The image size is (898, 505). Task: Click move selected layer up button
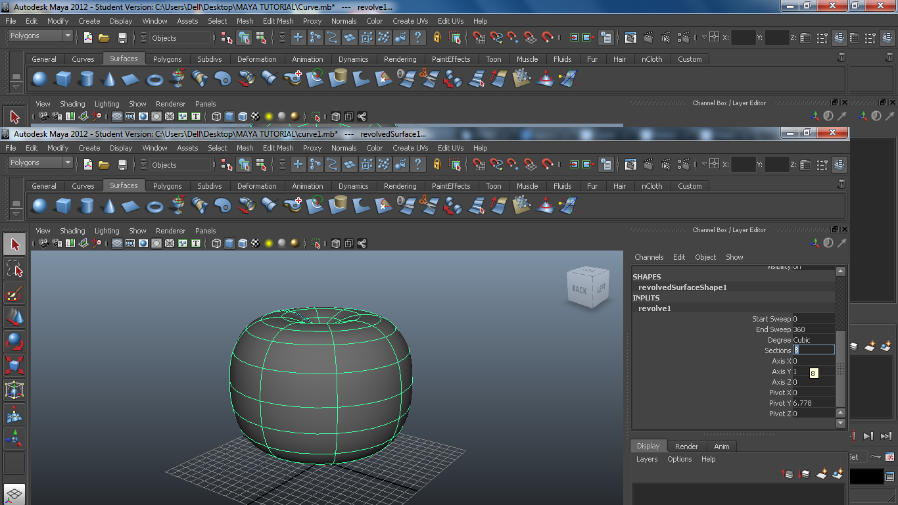tap(788, 473)
